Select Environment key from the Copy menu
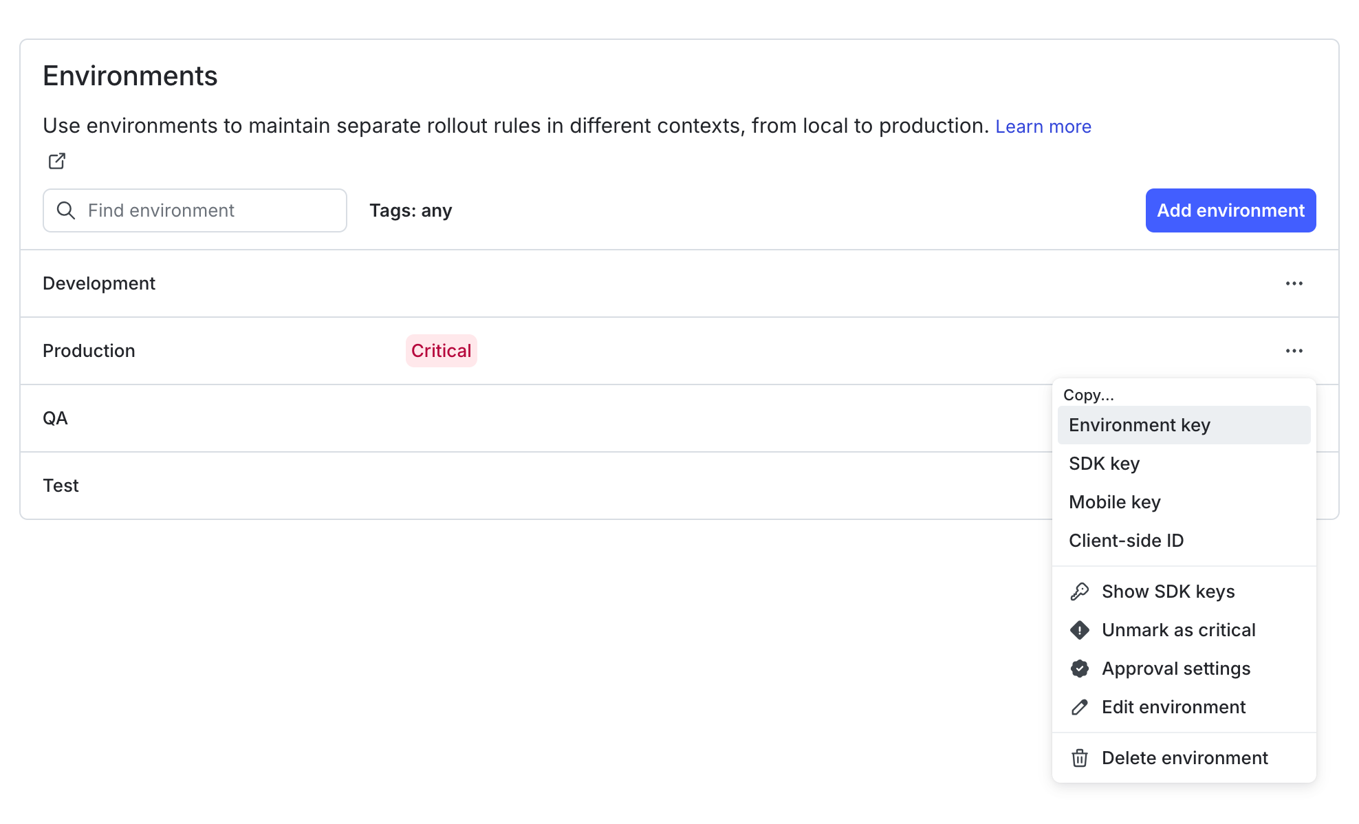The image size is (1359, 824). (1139, 424)
